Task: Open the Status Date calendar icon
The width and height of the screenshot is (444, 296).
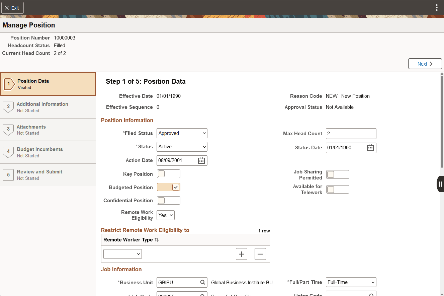Action: click(370, 147)
